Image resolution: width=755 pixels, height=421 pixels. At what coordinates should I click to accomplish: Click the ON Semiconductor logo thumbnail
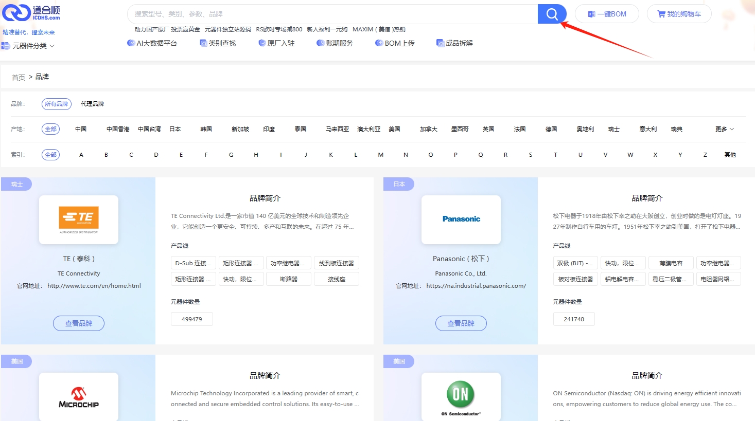(x=461, y=397)
